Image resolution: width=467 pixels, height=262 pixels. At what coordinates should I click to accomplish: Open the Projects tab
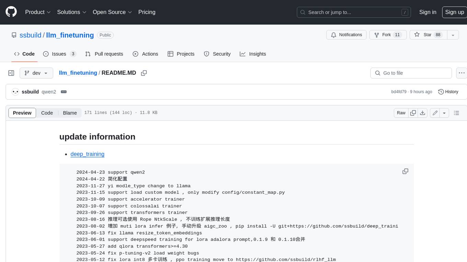click(181, 54)
